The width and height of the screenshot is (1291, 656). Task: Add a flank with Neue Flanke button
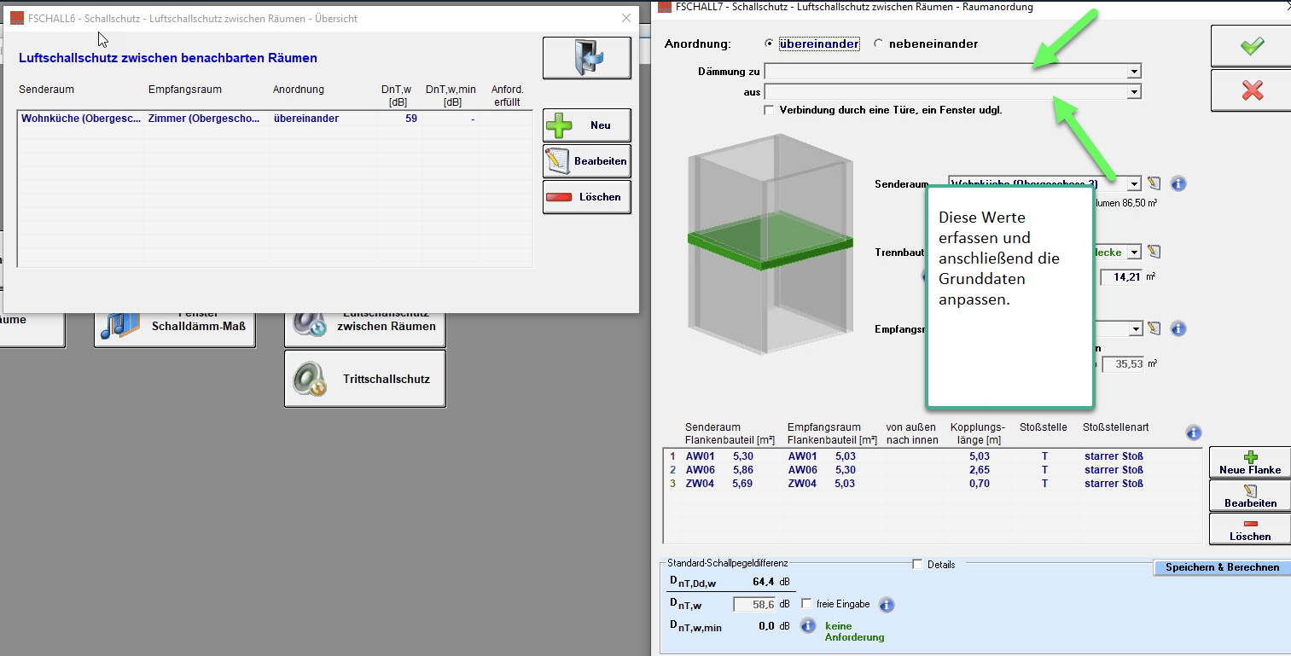click(x=1250, y=463)
